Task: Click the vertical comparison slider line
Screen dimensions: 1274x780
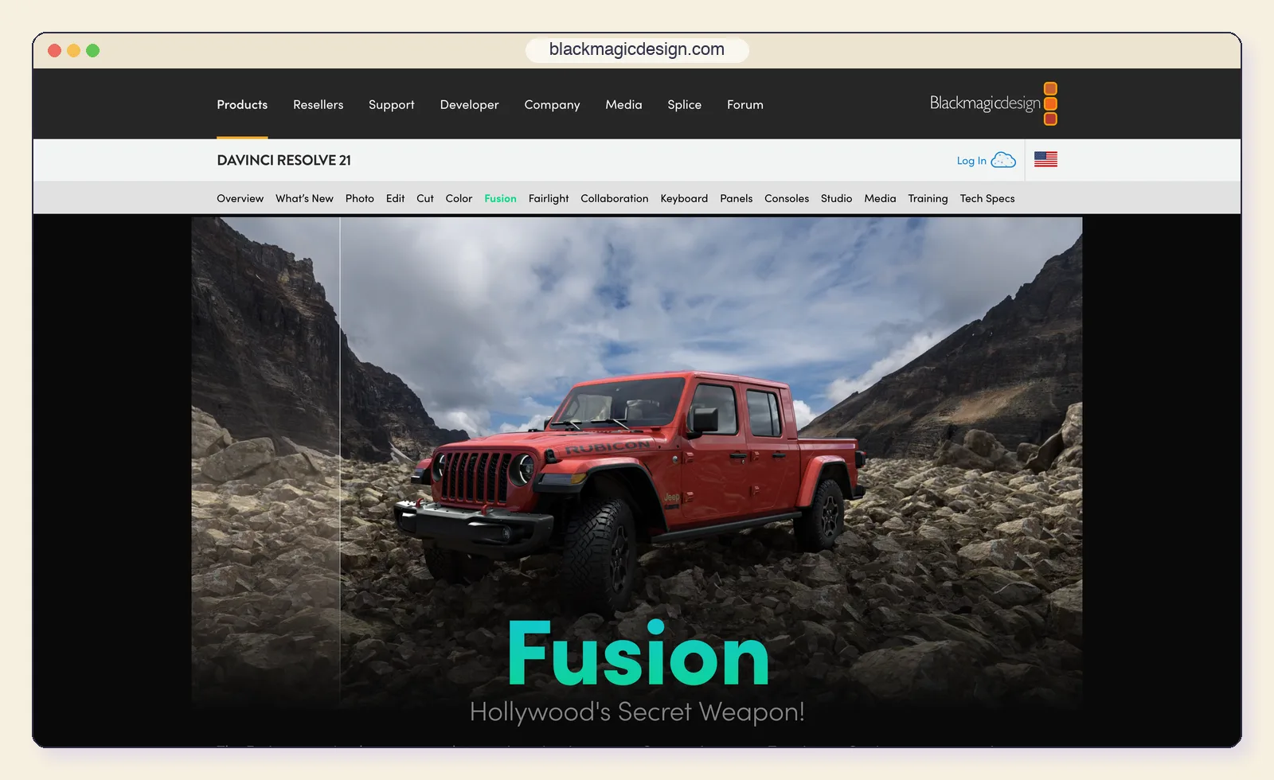Action: [340, 462]
